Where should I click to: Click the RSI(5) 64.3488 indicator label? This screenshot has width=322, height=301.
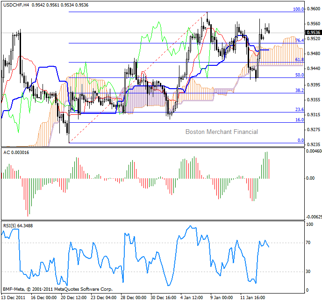pos(18,226)
